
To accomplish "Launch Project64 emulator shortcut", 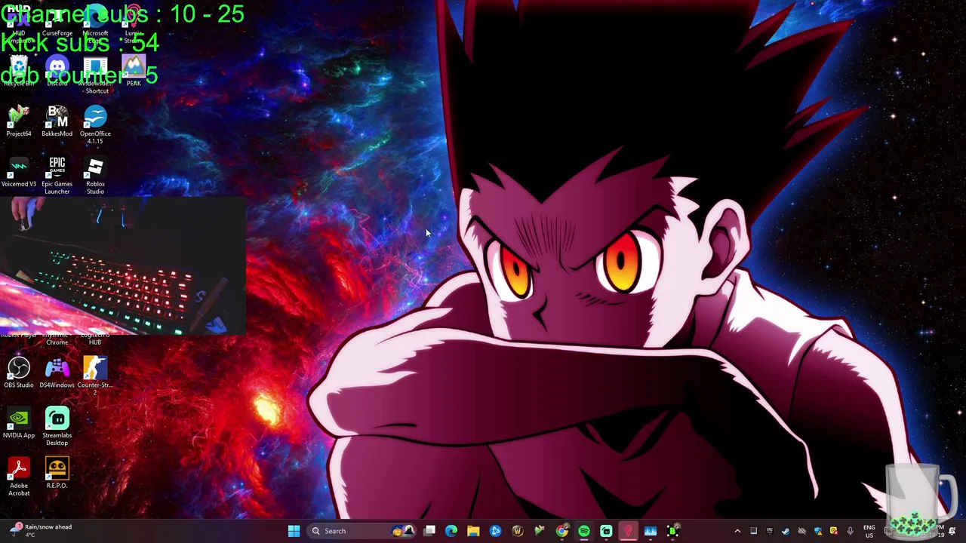I will pos(19,121).
